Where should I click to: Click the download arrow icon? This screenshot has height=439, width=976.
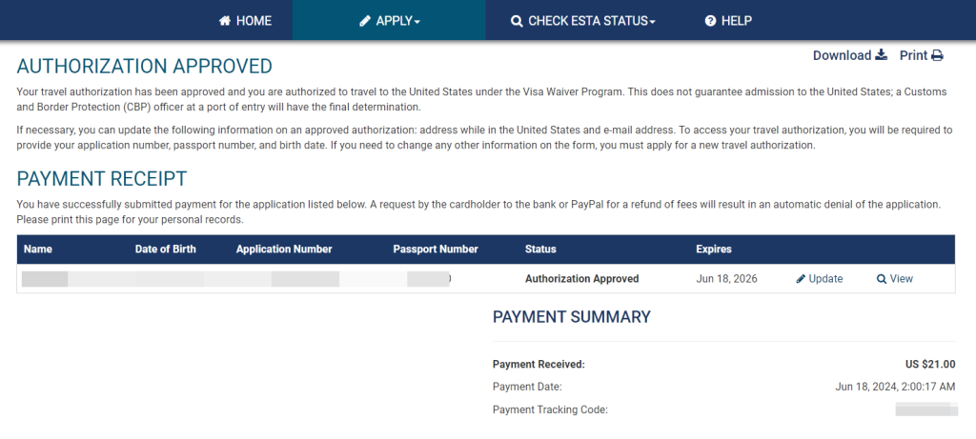(x=882, y=55)
